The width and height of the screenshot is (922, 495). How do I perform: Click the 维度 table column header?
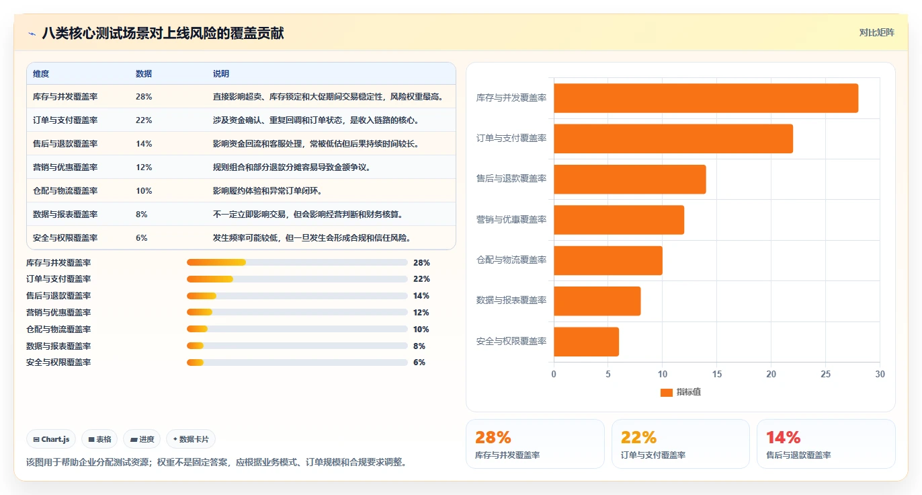click(41, 73)
